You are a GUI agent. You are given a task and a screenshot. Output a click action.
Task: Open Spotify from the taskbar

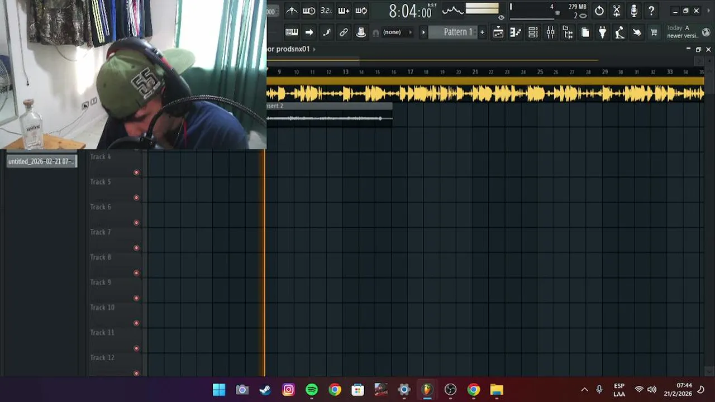click(x=312, y=390)
